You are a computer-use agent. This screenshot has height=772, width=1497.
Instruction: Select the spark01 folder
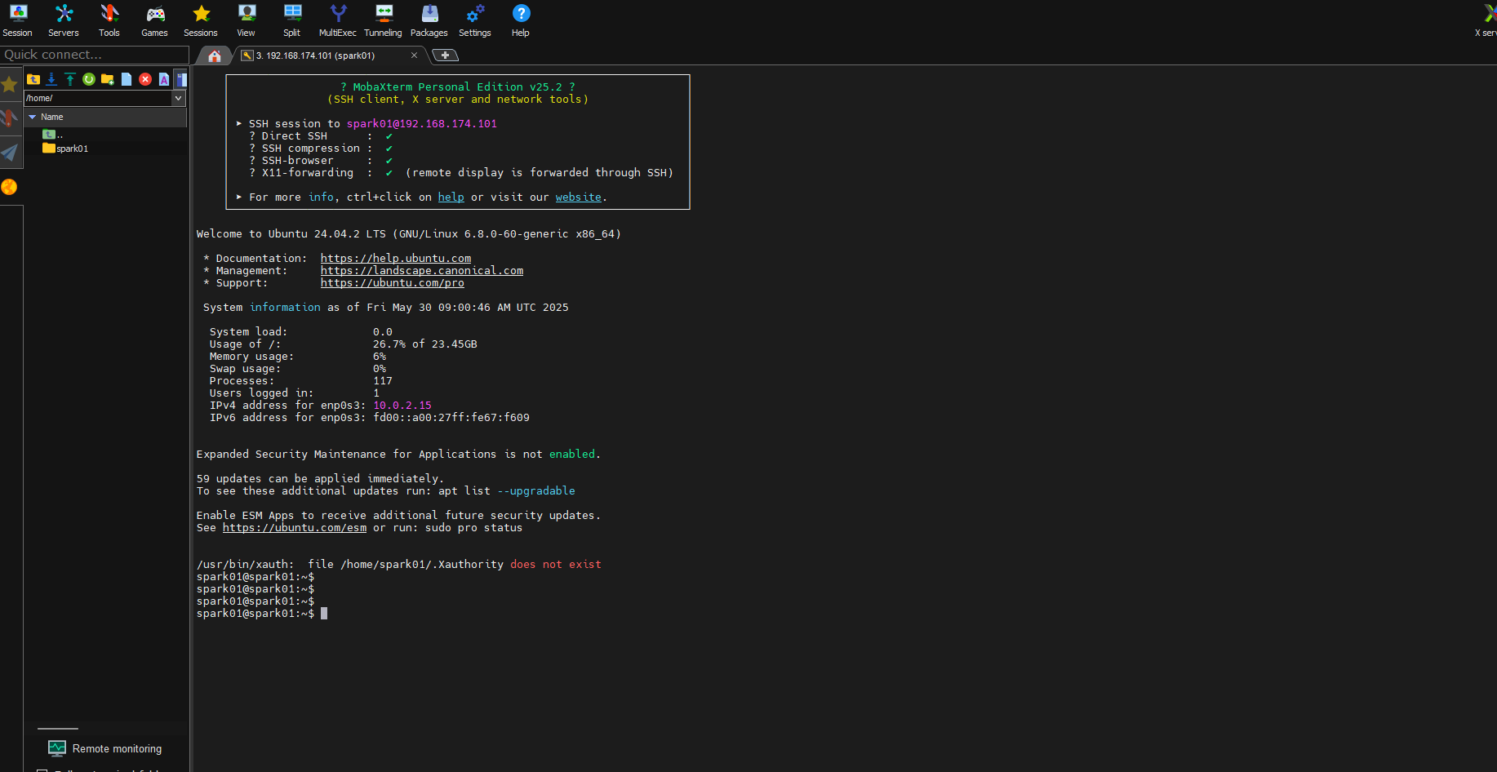click(x=65, y=149)
